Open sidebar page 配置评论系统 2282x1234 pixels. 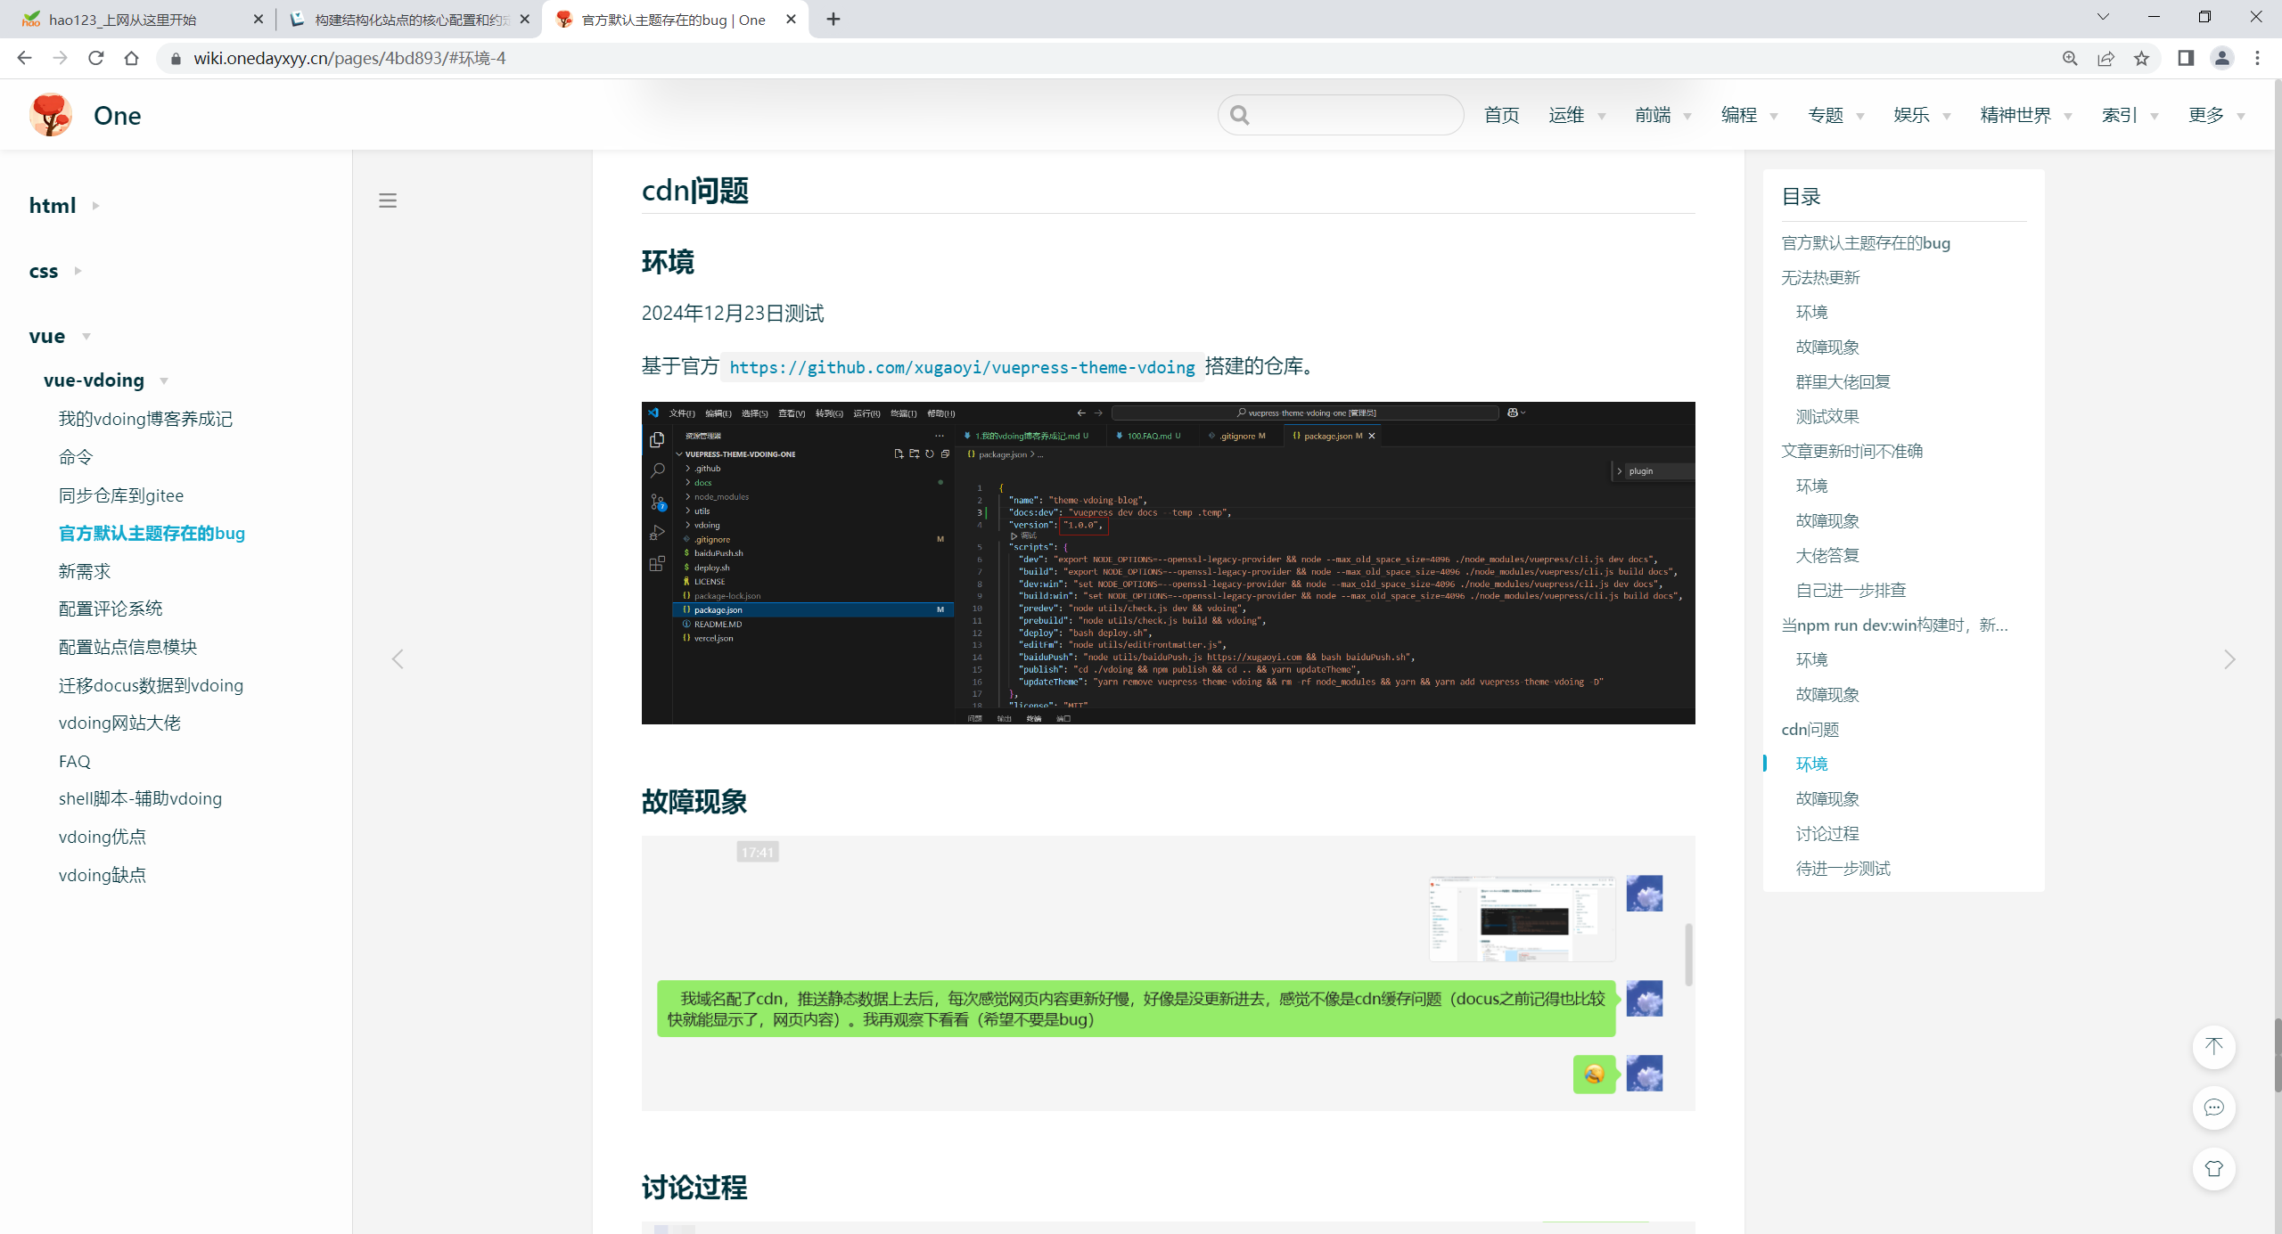pos(111,609)
